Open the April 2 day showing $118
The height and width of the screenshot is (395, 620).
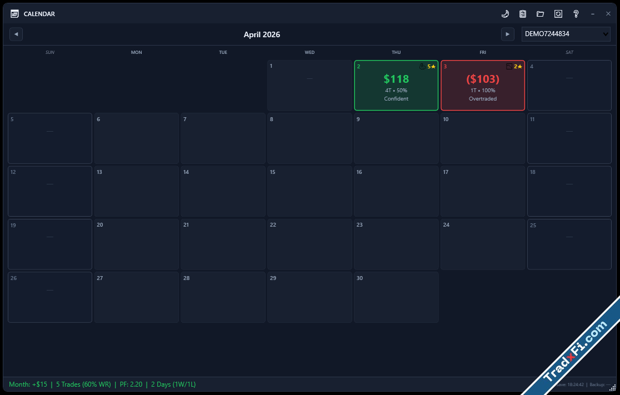click(x=396, y=86)
